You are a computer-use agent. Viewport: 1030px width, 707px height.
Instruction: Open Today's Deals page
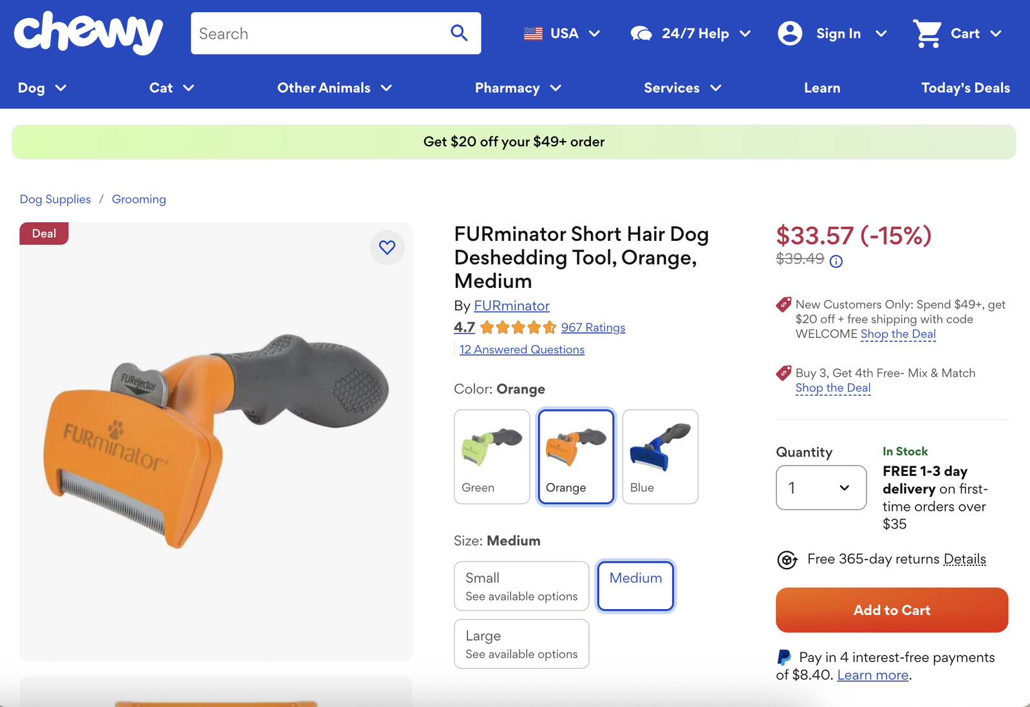(965, 88)
